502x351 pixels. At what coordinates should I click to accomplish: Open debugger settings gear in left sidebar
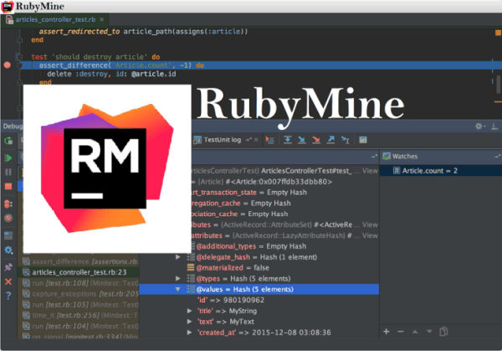[x=8, y=250]
